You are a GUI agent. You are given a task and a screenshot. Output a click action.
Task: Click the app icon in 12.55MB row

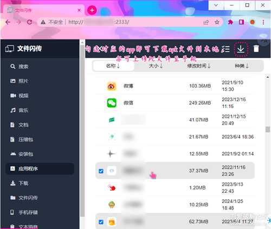(111, 154)
